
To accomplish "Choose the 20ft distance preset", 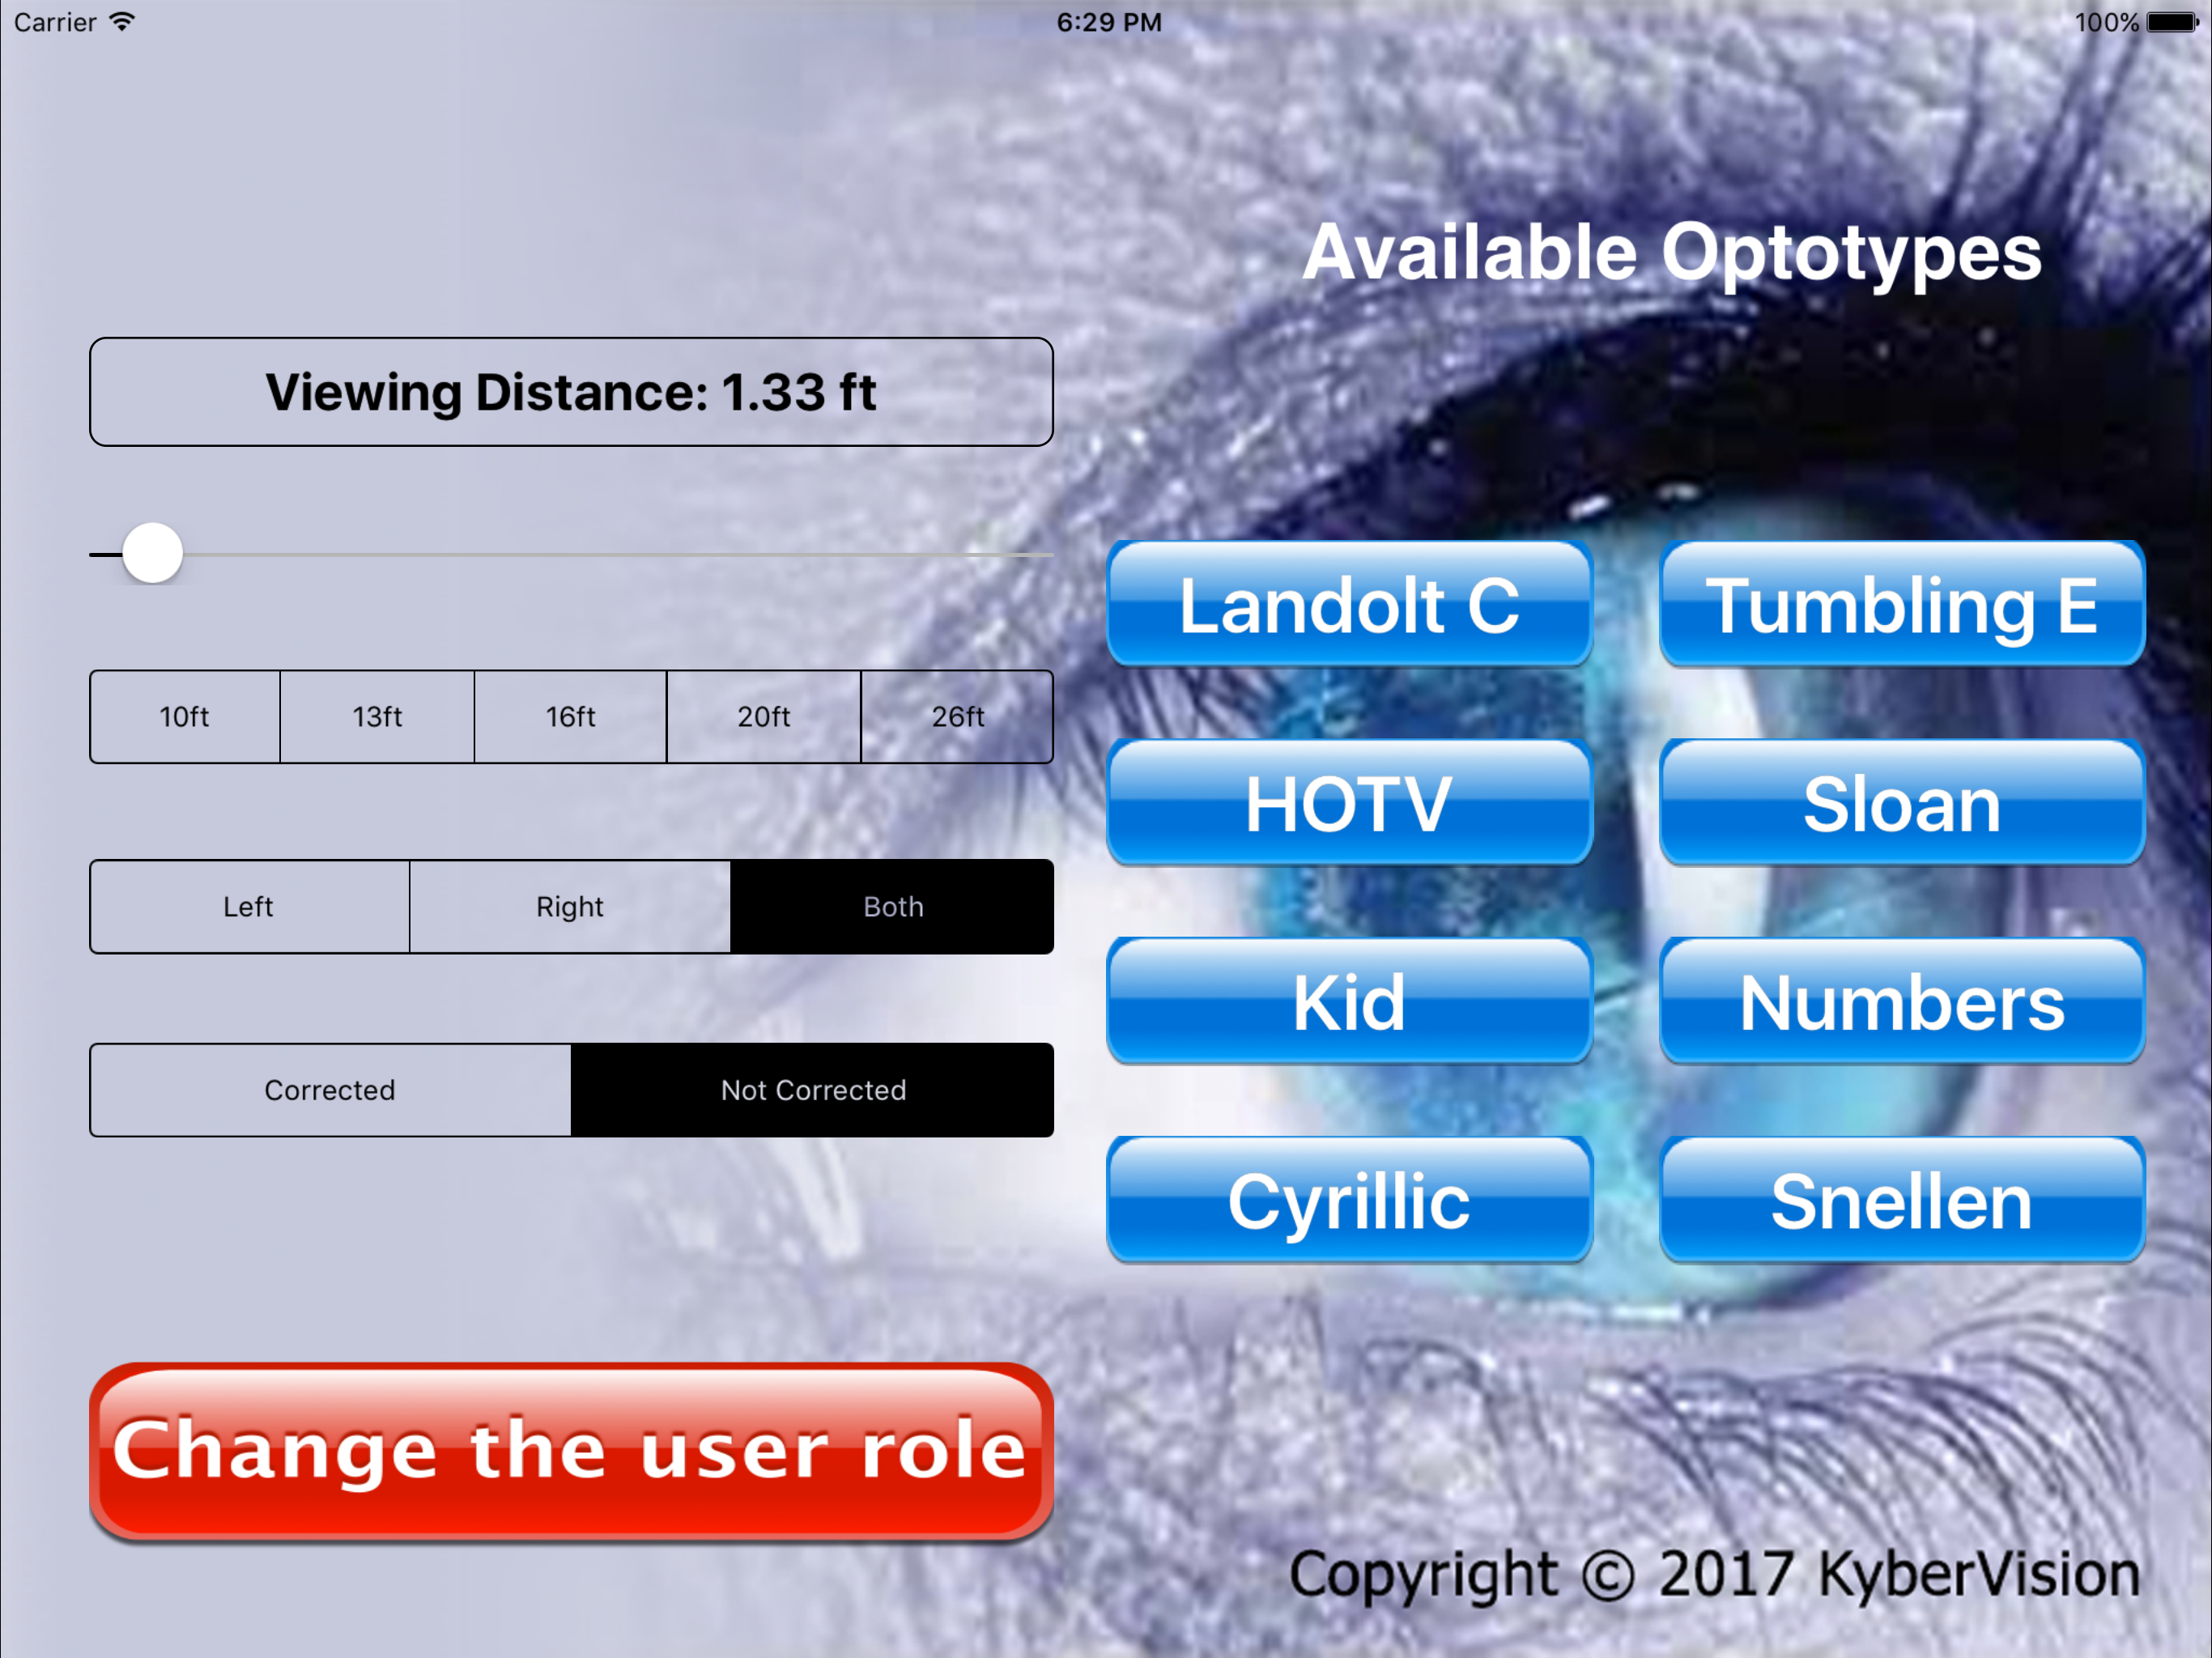I will click(763, 717).
